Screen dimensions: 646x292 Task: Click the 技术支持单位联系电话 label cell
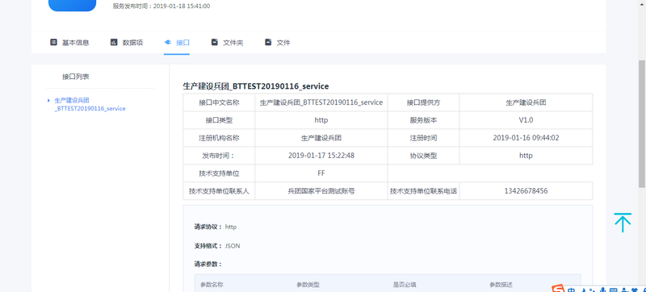[423, 191]
